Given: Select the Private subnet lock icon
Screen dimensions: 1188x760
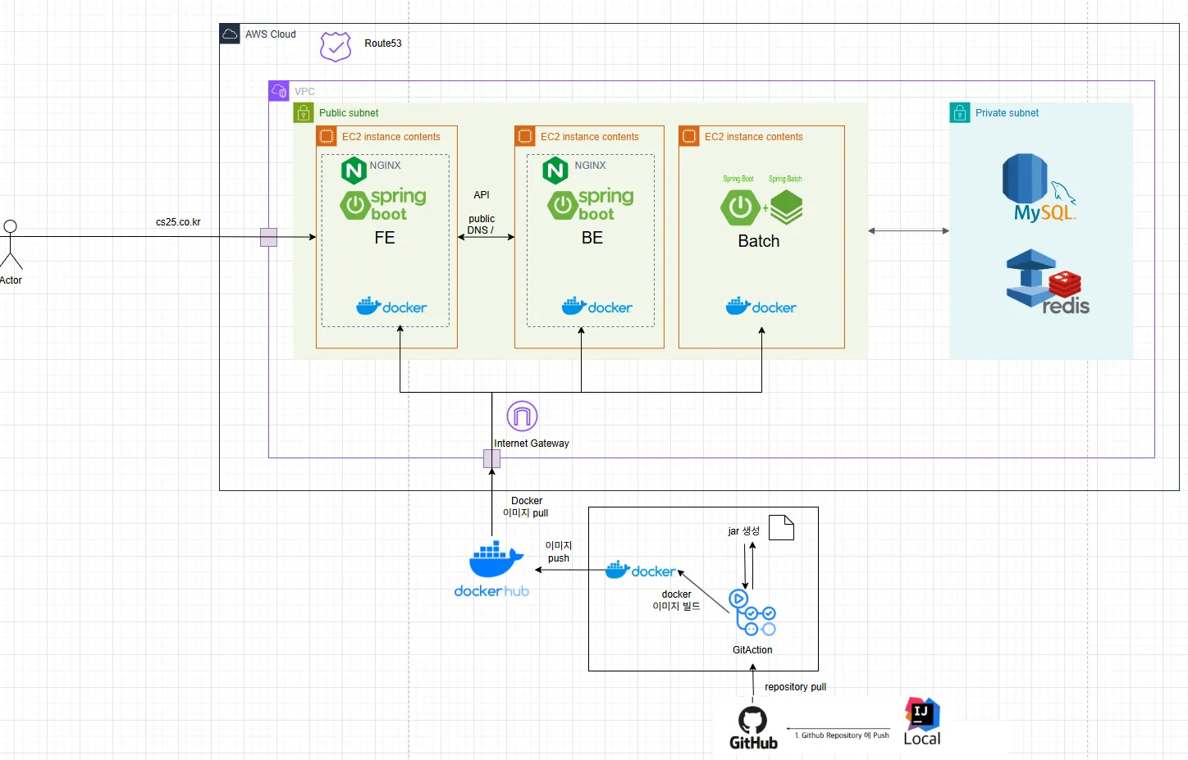Looking at the screenshot, I should [x=960, y=113].
